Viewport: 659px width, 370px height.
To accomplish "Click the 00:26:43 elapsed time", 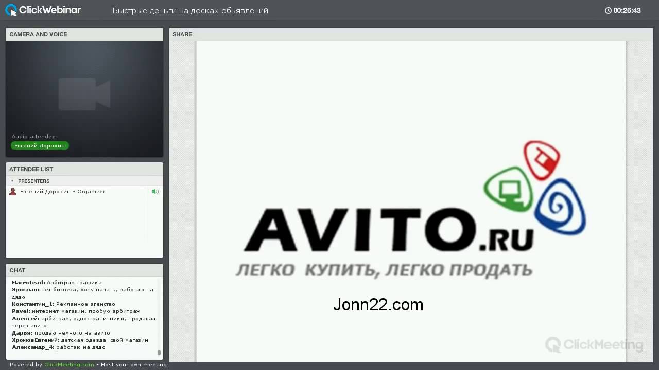I will pyautogui.click(x=627, y=10).
